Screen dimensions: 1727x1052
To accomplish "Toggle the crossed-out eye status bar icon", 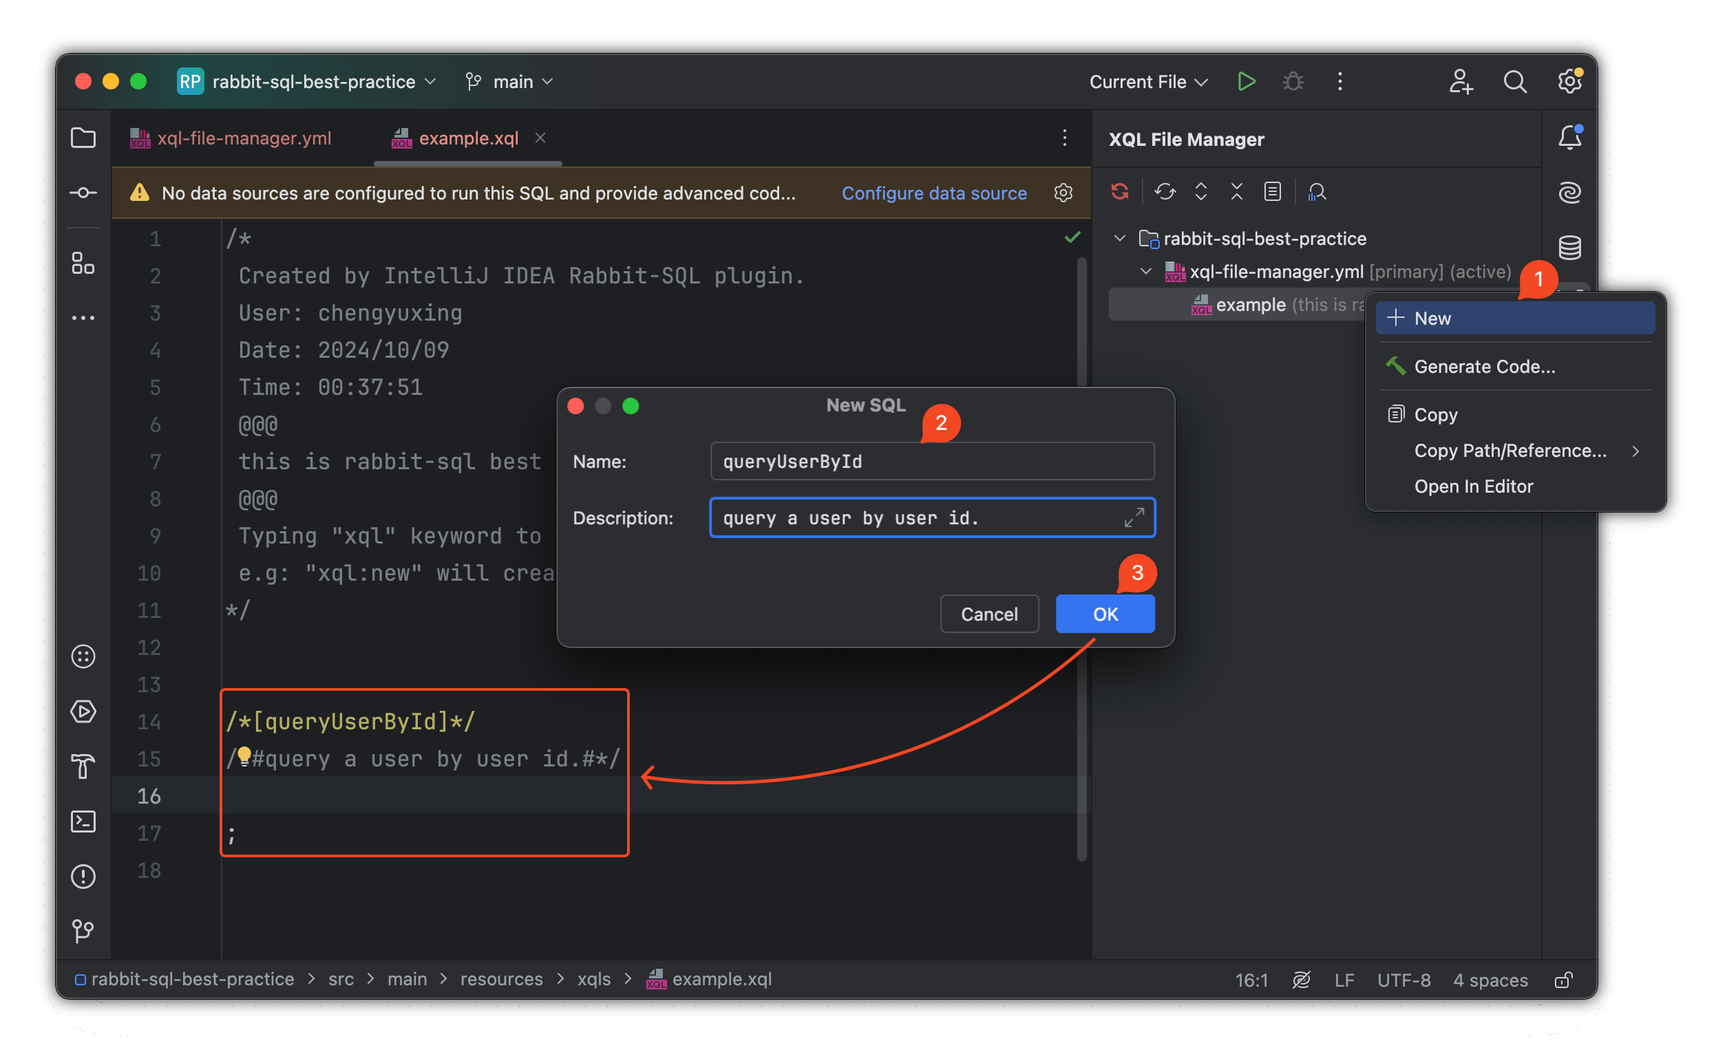I will [x=1302, y=980].
